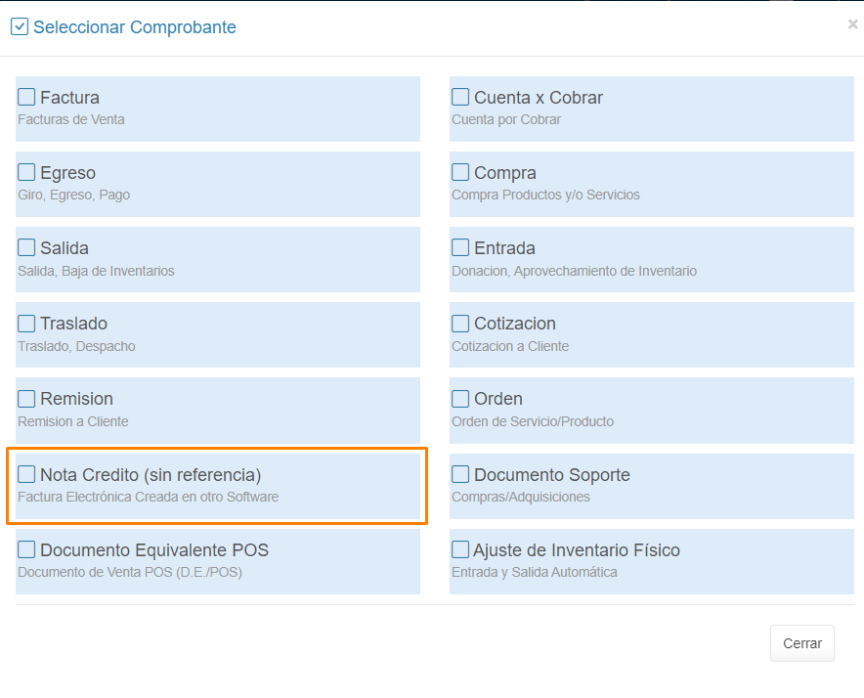This screenshot has height=698, width=864.
Task: Check the Factura checkbox
Action: (26, 97)
